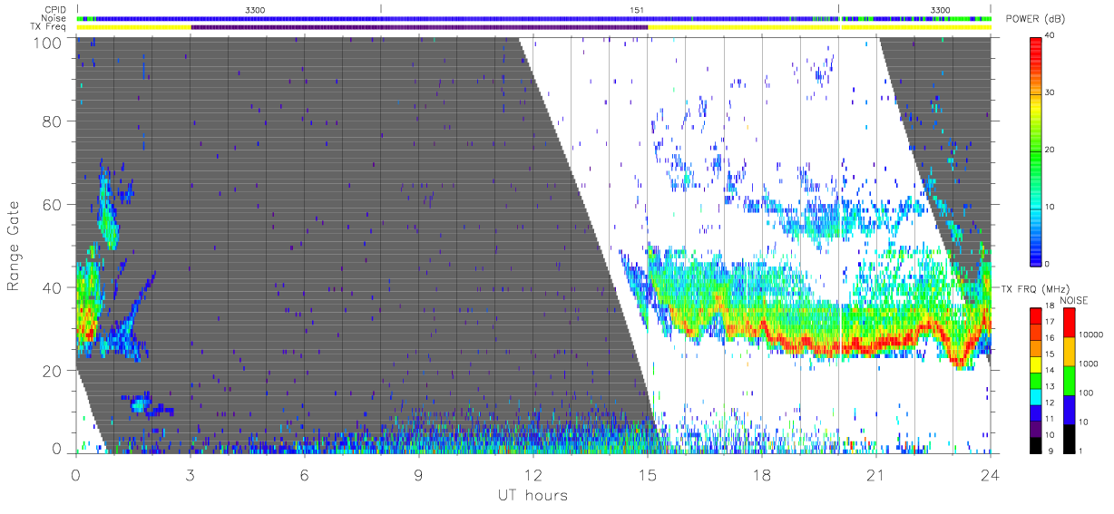Click the 1000 label on noise scale
The image size is (1114, 514).
click(x=1090, y=364)
